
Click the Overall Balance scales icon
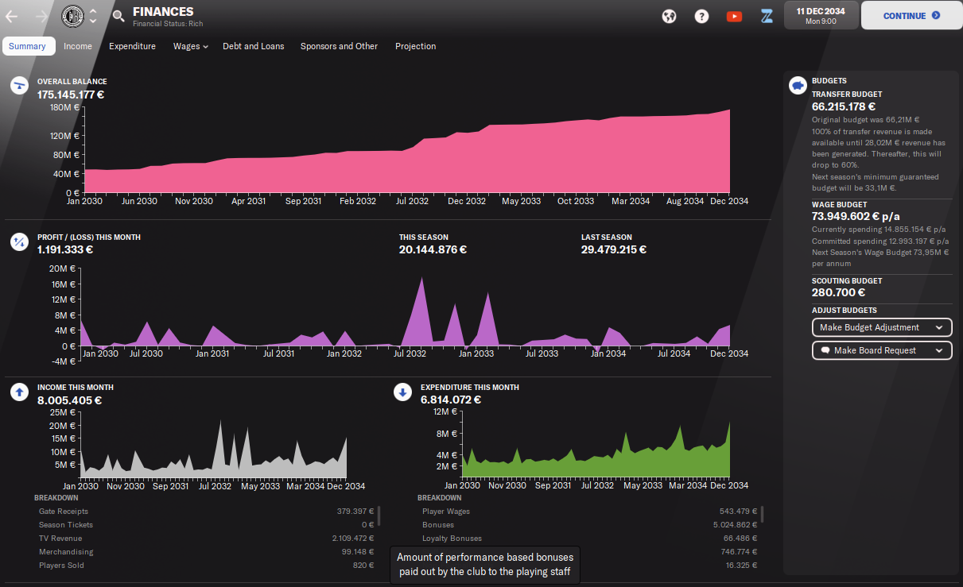19,86
